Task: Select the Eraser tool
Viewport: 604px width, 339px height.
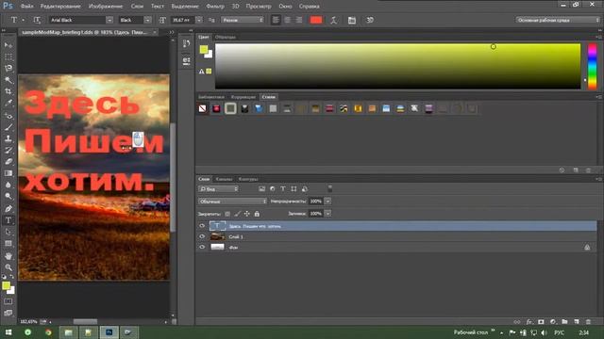Action: (x=8, y=161)
